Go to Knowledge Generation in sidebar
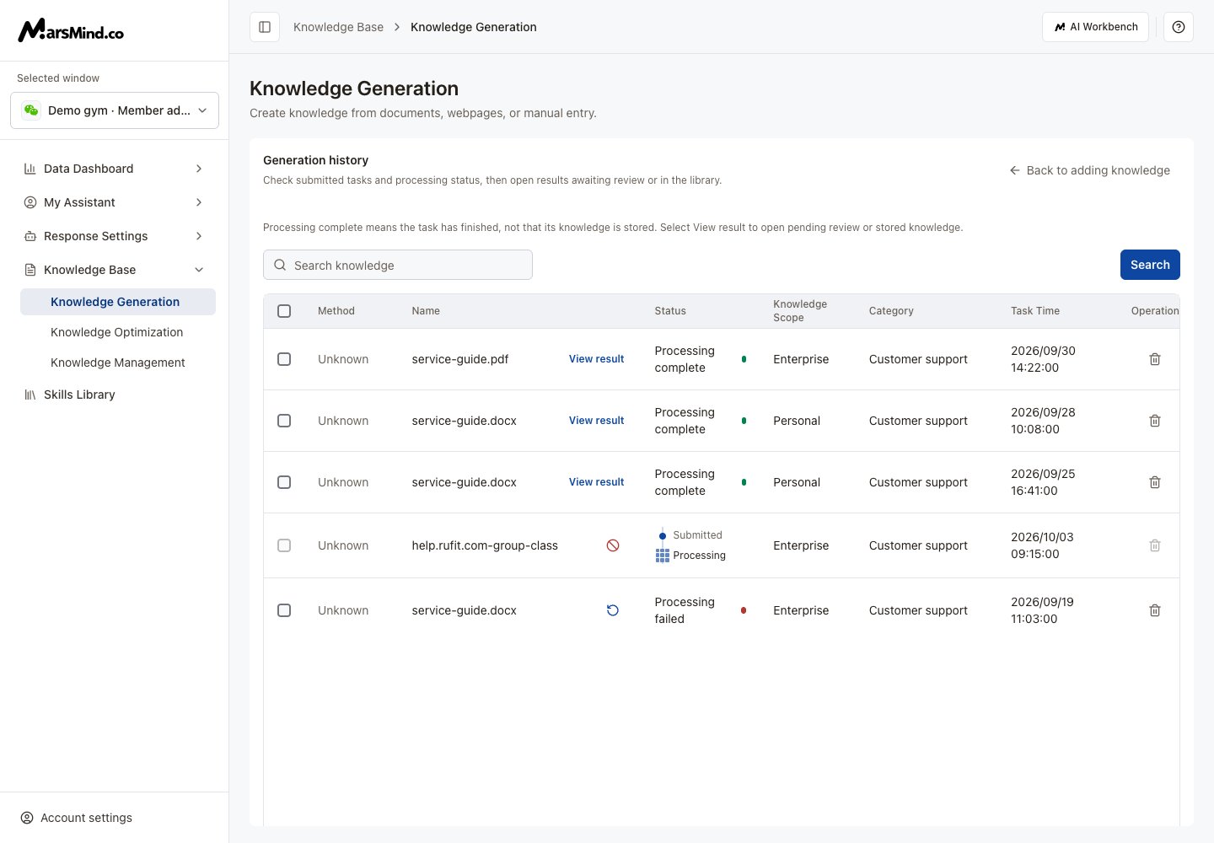The width and height of the screenshot is (1214, 843). (118, 302)
